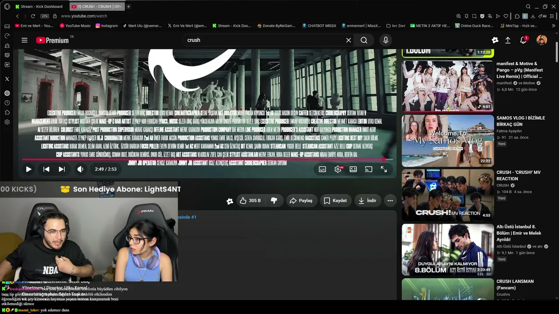
Task: Open the SAMOS VLOG video title
Action: (521, 121)
